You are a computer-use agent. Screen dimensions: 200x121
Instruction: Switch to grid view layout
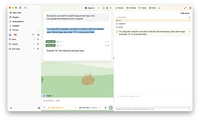(x=107, y=8)
